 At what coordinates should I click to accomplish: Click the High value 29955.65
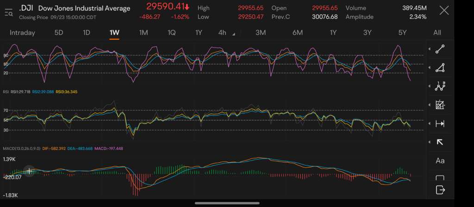click(x=250, y=8)
